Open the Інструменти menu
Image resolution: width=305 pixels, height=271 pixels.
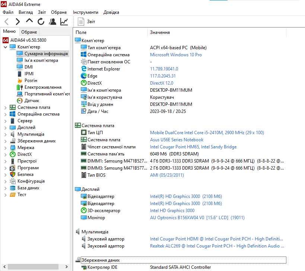click(x=86, y=12)
